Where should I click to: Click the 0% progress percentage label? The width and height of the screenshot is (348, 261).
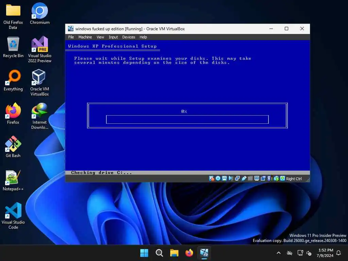pyautogui.click(x=184, y=111)
